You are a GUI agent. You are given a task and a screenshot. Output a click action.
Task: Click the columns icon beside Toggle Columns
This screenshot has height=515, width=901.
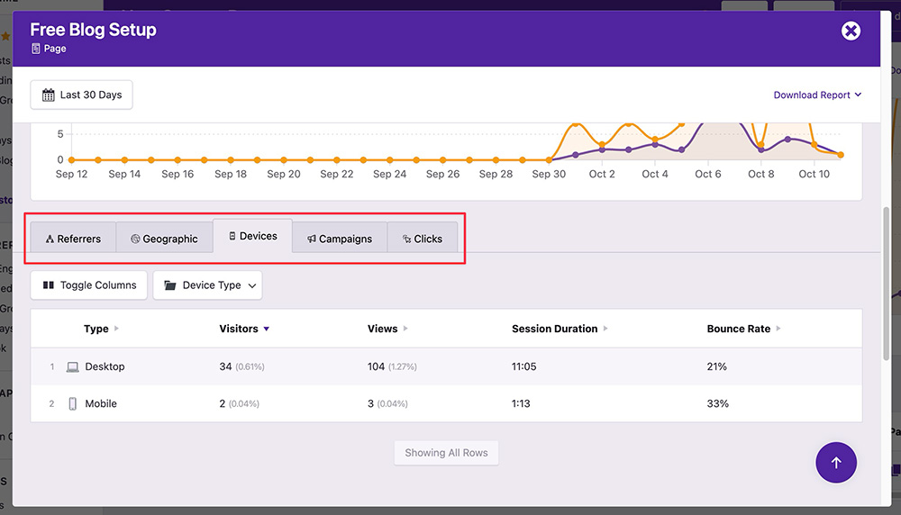pyautogui.click(x=49, y=285)
